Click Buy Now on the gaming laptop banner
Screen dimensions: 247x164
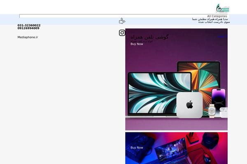click(137, 148)
